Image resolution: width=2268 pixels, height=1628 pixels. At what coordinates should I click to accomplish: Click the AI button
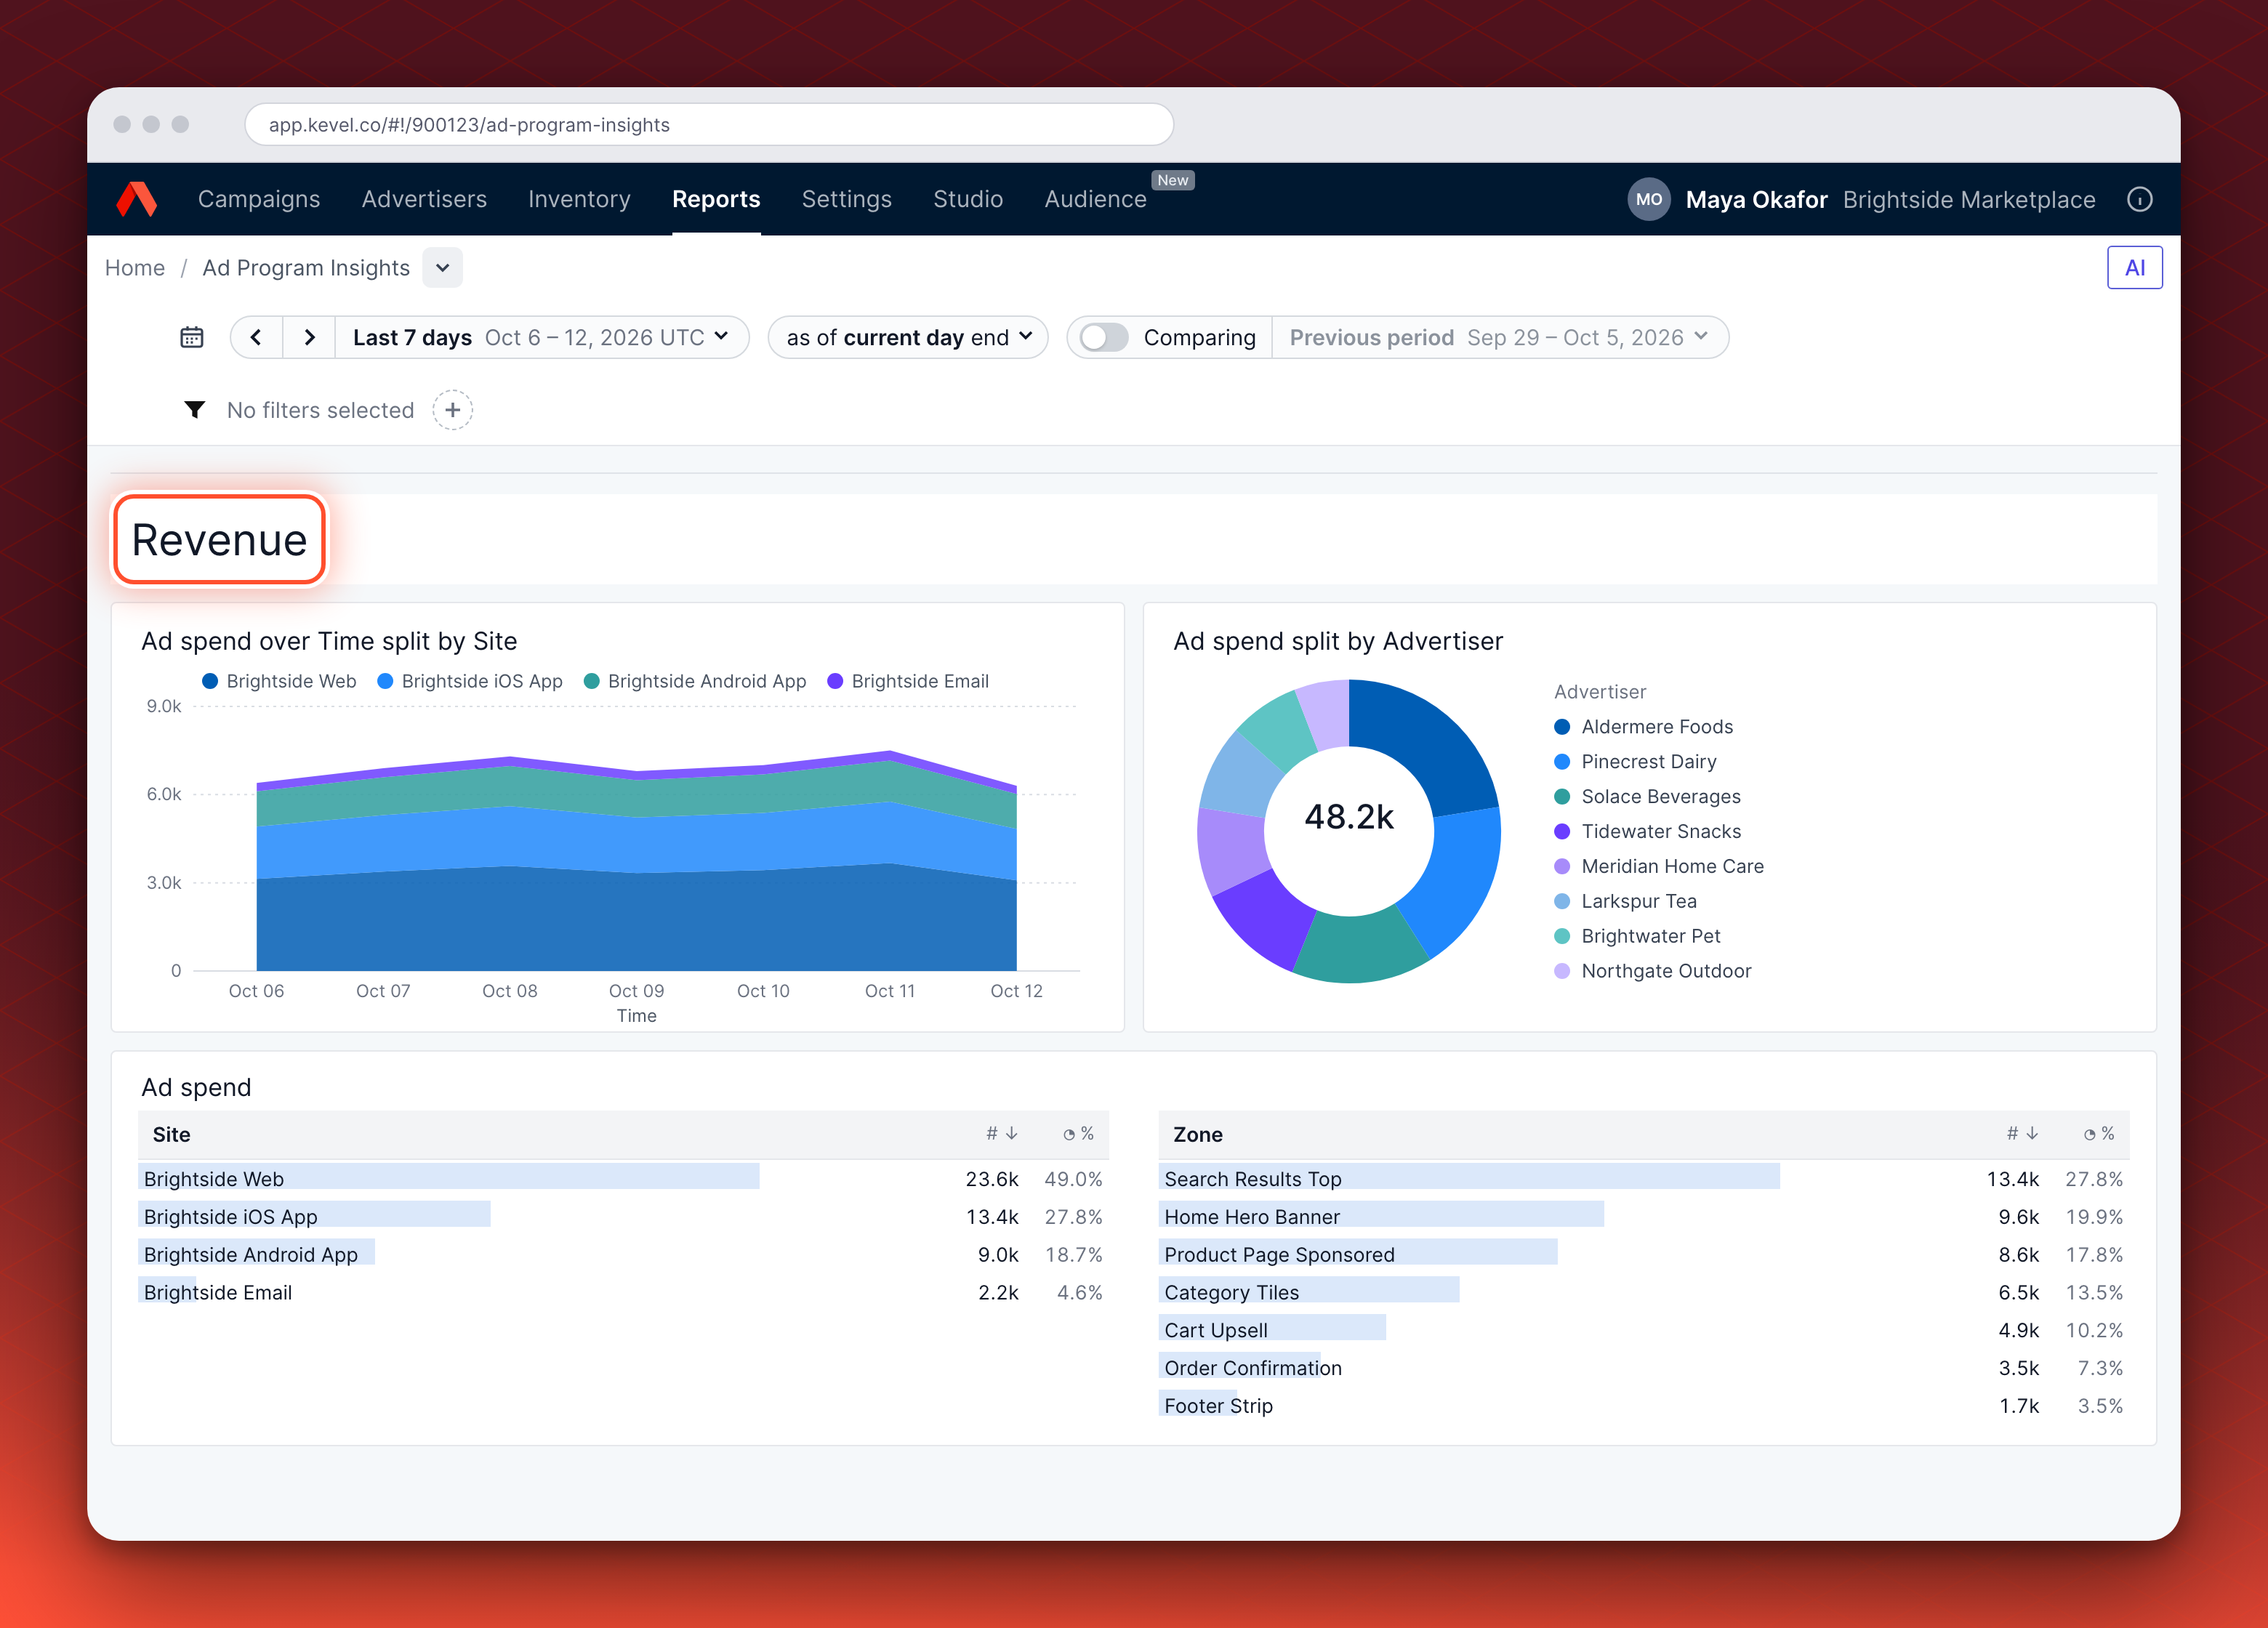pyautogui.click(x=2134, y=268)
